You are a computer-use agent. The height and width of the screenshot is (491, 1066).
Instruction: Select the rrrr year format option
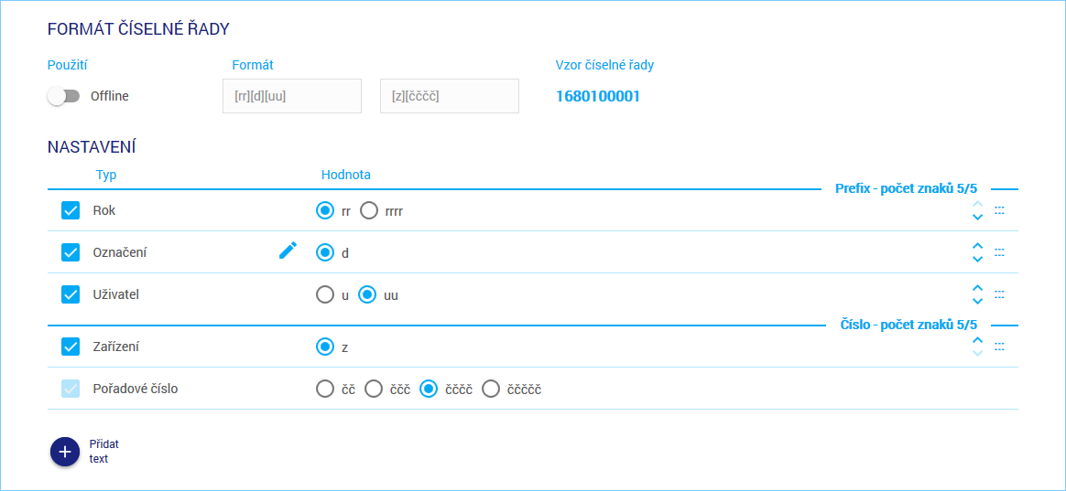(369, 211)
